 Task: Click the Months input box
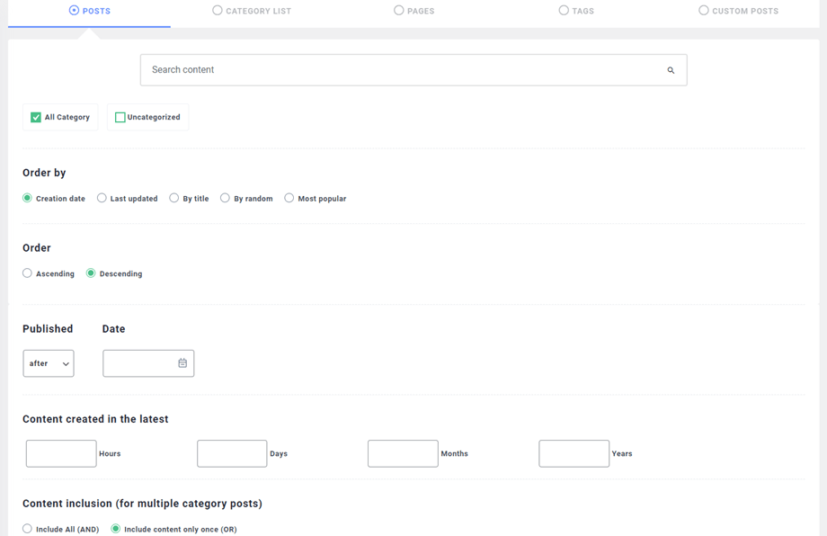click(403, 454)
